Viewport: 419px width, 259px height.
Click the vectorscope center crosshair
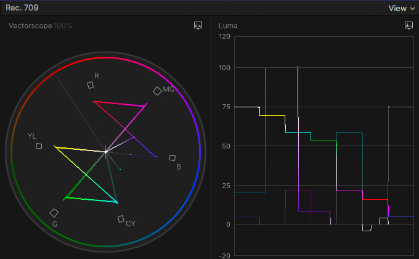(x=106, y=152)
